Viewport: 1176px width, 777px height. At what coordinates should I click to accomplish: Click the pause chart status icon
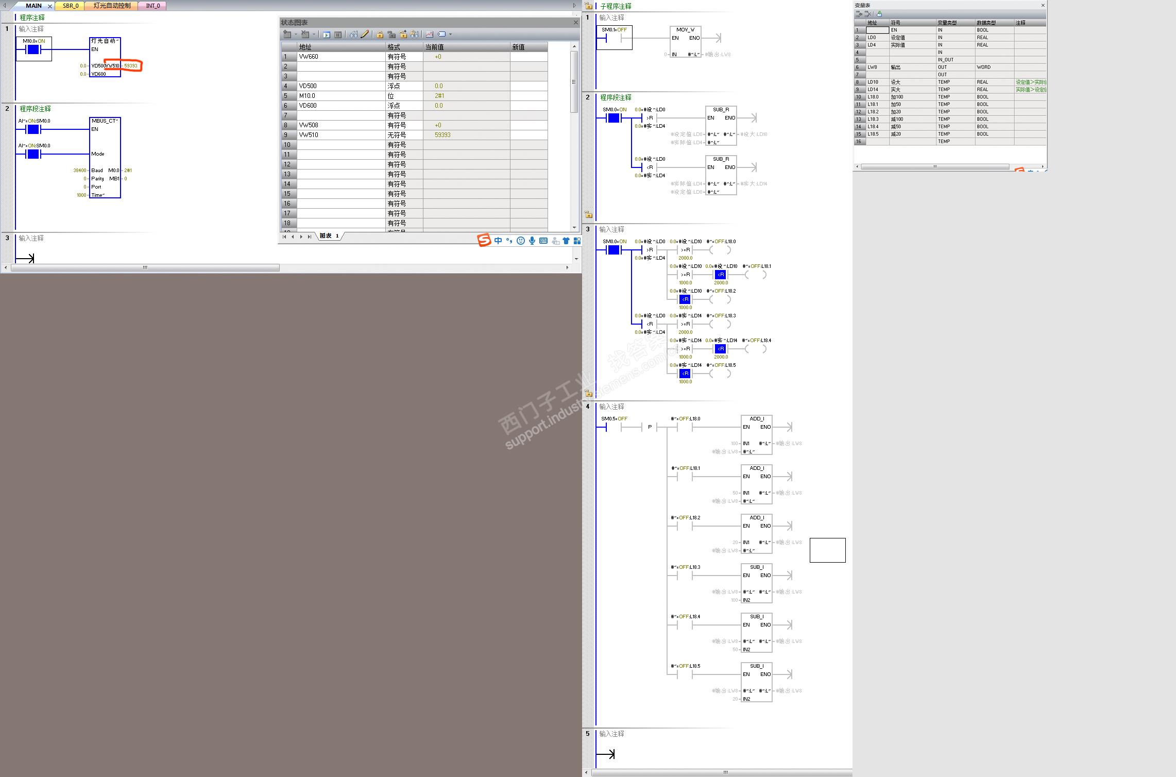[x=338, y=35]
